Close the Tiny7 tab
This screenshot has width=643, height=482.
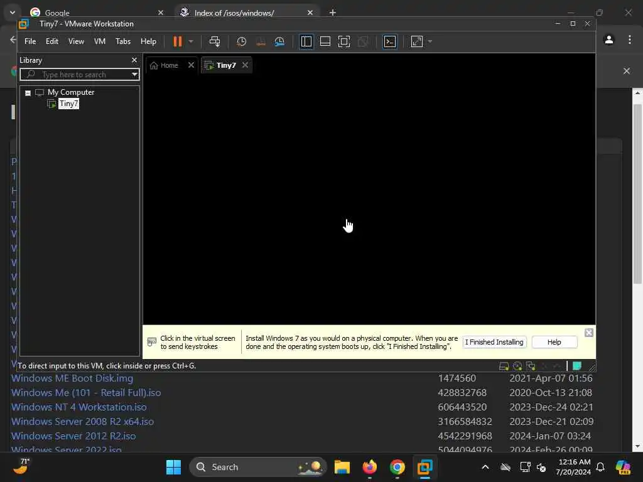click(x=246, y=65)
